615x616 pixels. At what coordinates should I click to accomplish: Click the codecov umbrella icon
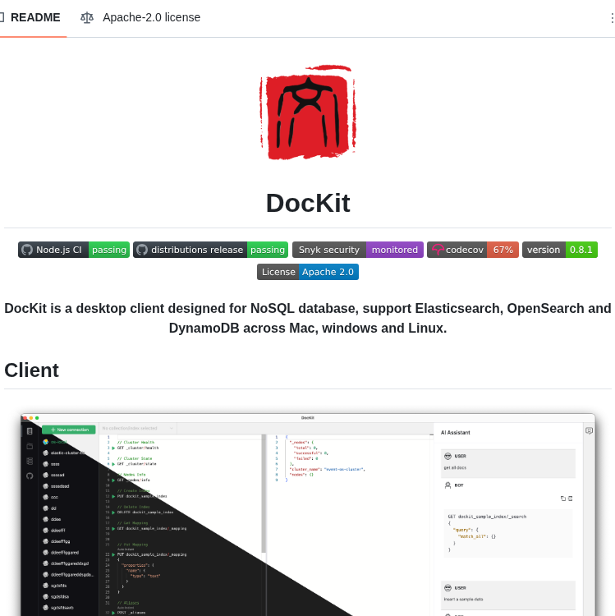(x=438, y=250)
